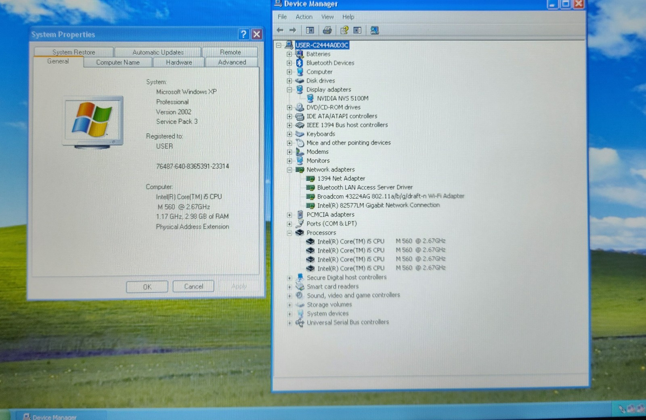Collapse the root computer node

pos(279,45)
